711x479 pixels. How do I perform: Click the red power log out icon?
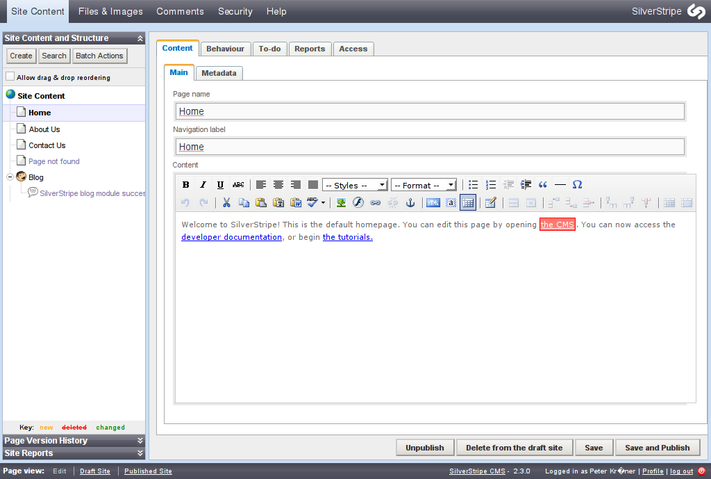tap(702, 471)
